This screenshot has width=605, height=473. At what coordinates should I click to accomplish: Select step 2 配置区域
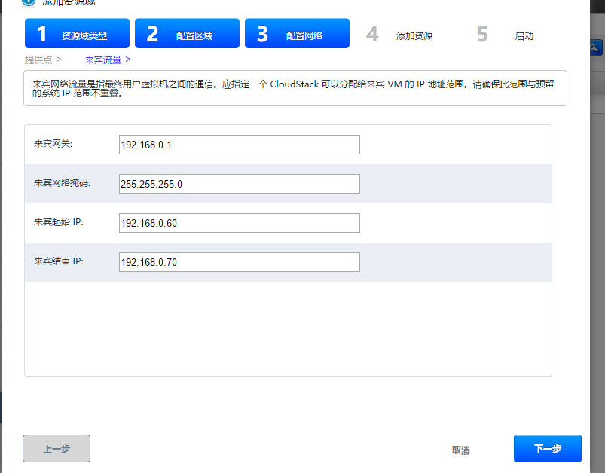tap(187, 34)
